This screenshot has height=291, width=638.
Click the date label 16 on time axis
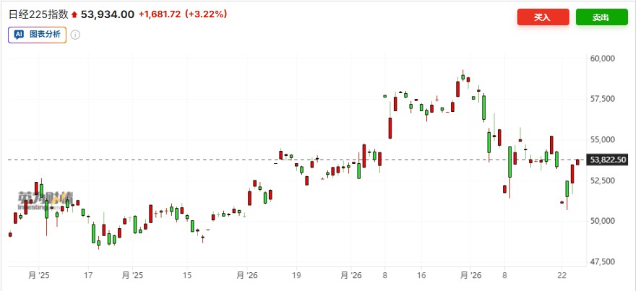click(x=422, y=275)
